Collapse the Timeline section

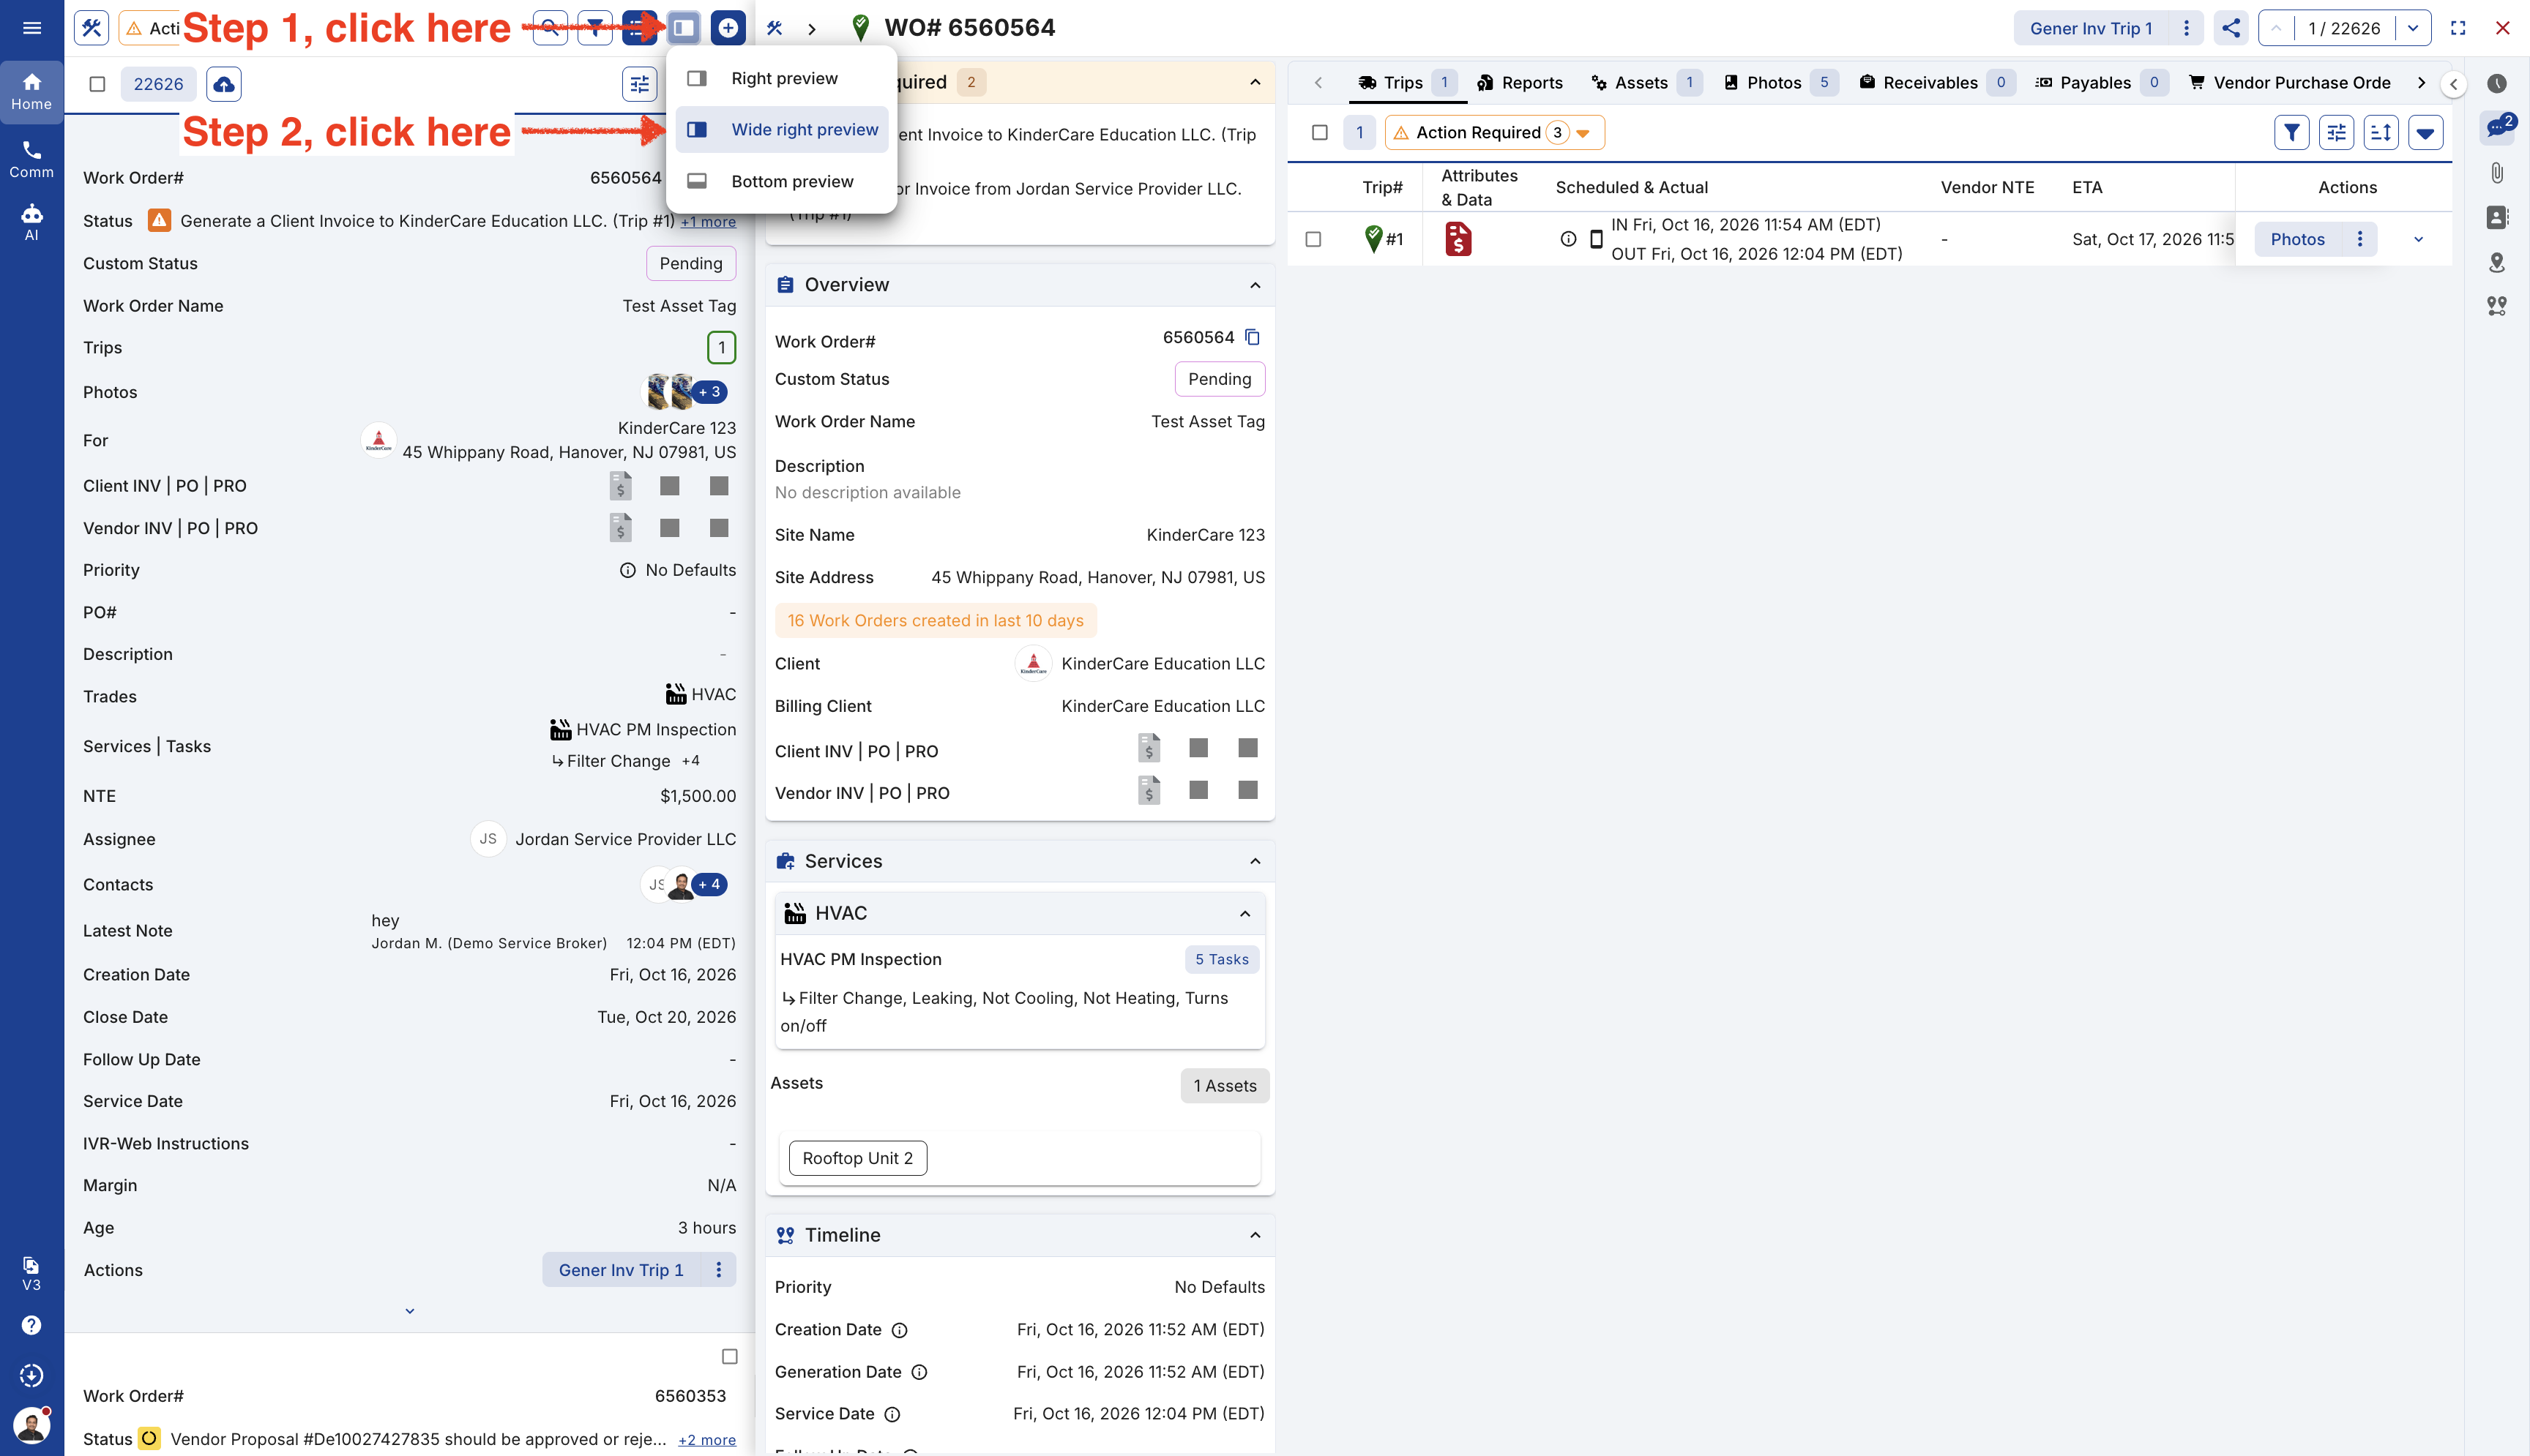1255,1235
